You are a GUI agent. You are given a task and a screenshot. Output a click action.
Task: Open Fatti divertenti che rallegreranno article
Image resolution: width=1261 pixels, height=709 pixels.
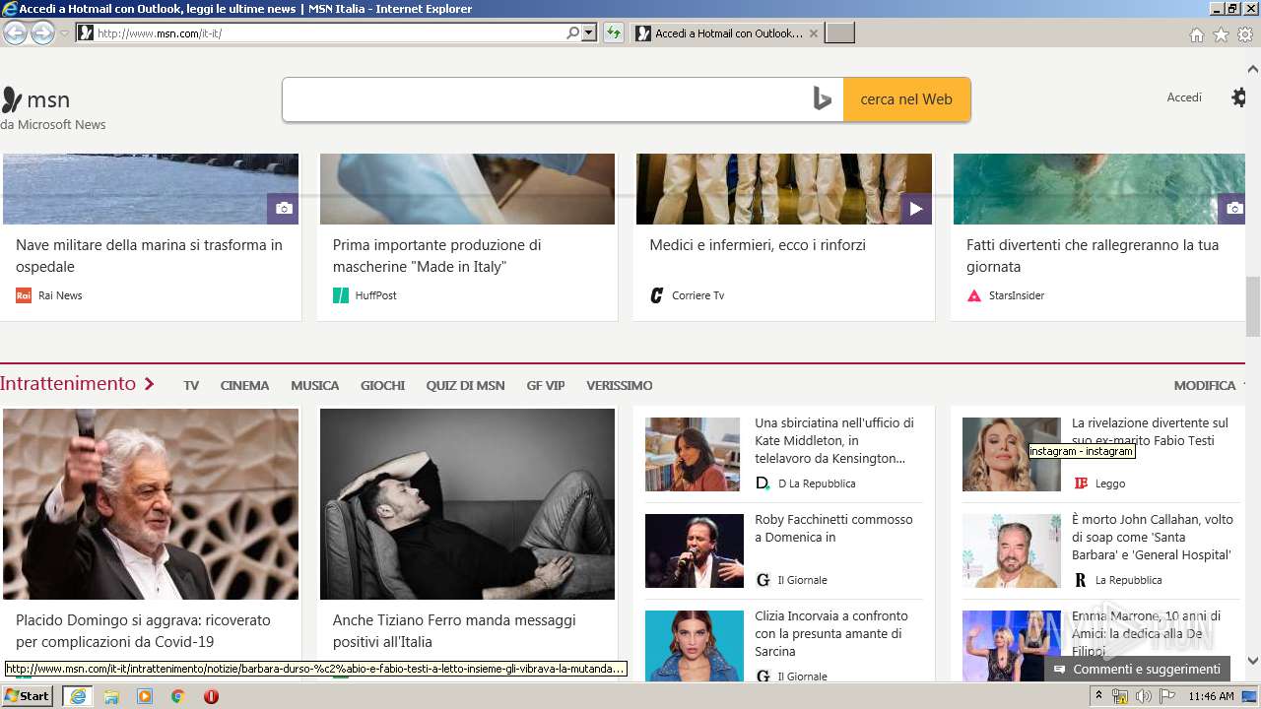(1093, 256)
